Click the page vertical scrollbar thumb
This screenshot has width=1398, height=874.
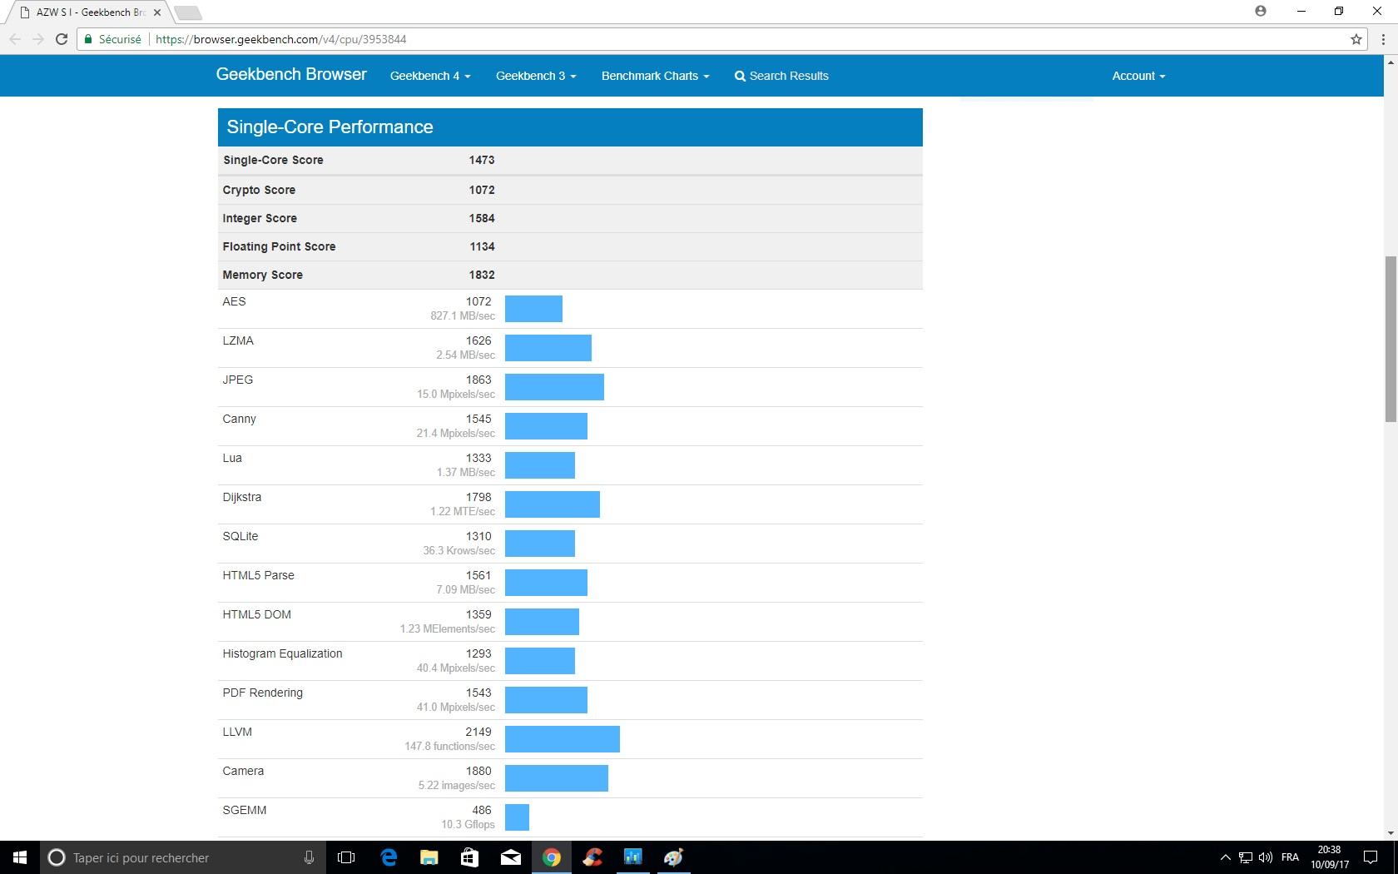1390,339
